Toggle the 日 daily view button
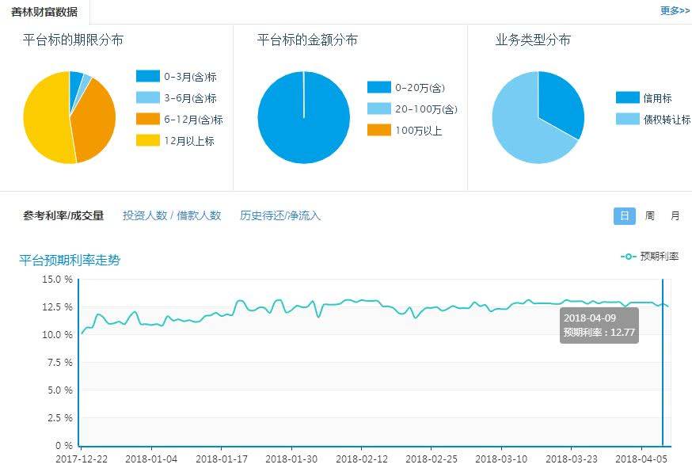Image resolution: width=692 pixels, height=472 pixels. point(624,215)
